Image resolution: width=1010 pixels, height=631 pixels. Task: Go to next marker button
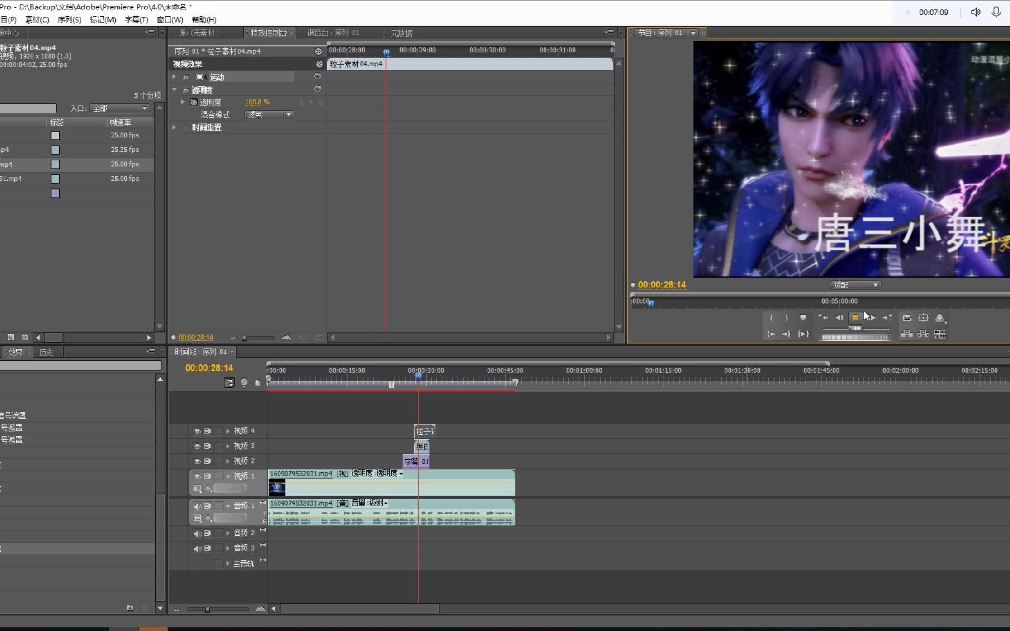888,318
